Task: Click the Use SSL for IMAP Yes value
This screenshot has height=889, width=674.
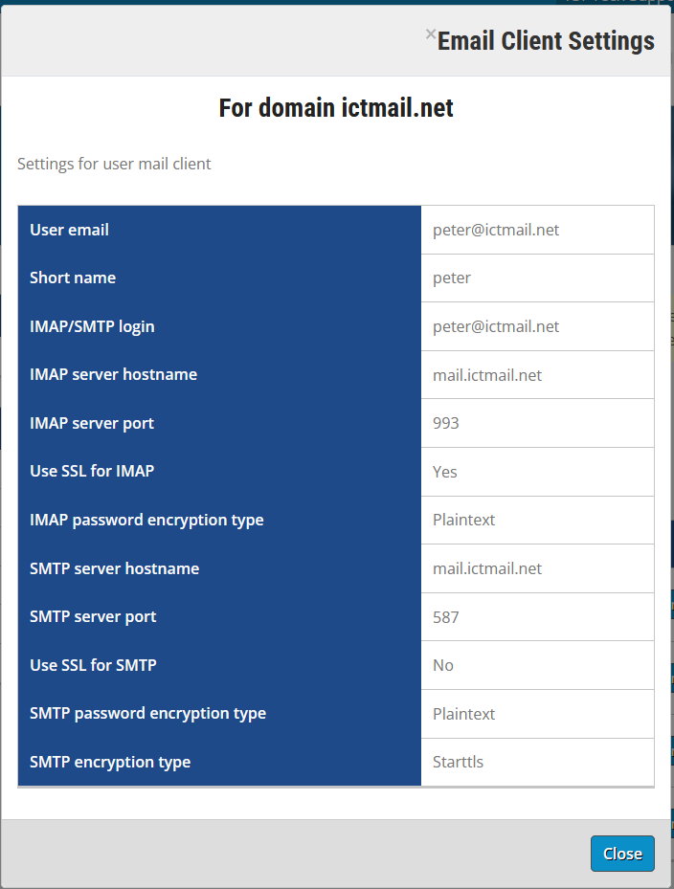Action: coord(445,472)
